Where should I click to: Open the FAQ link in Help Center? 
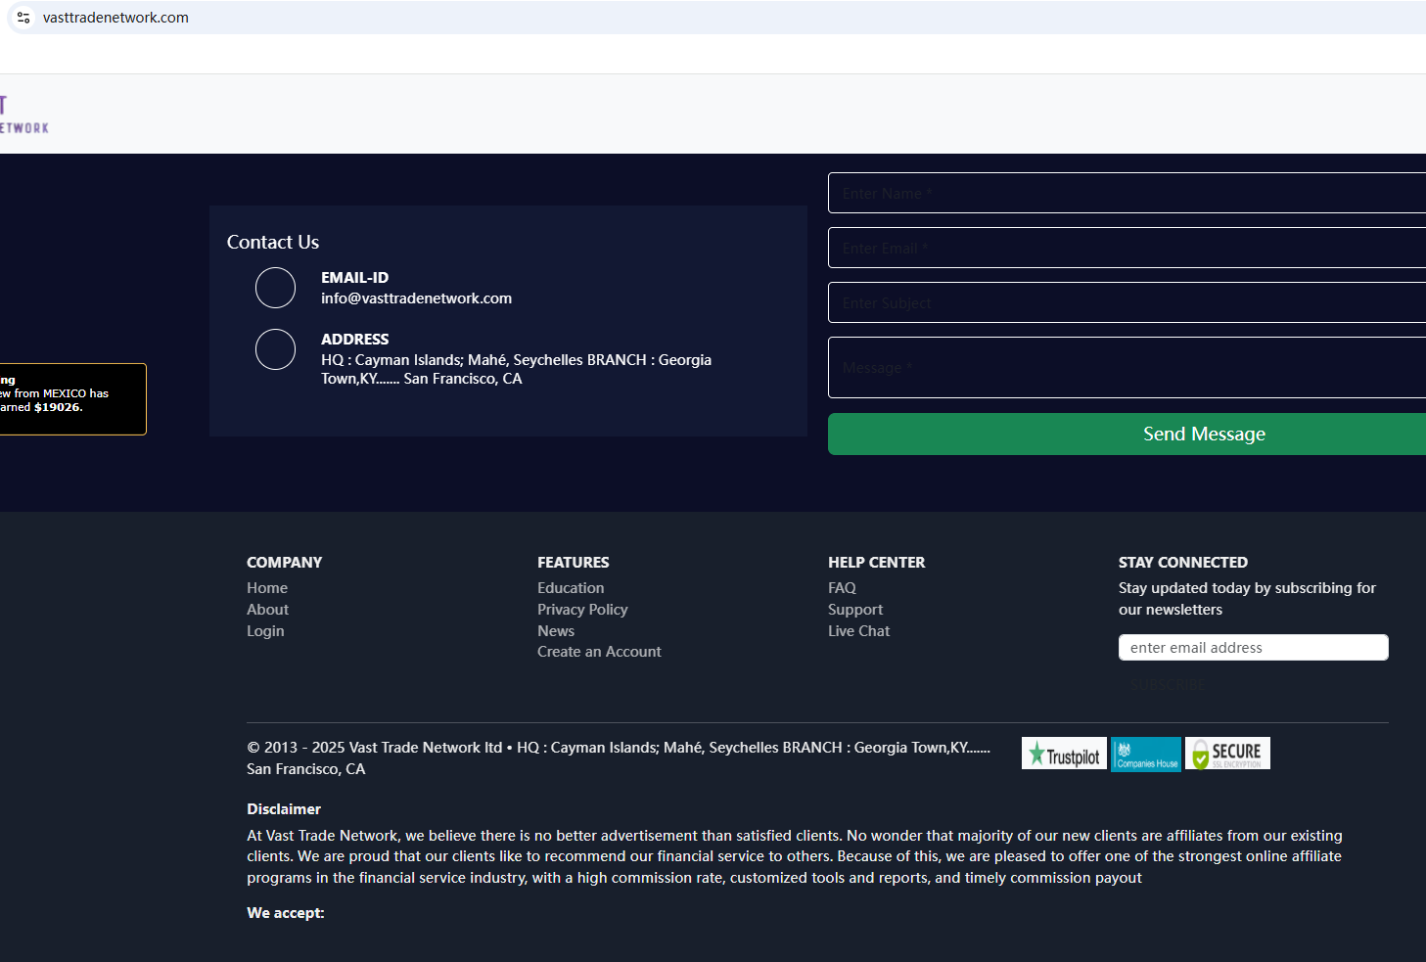842,588
